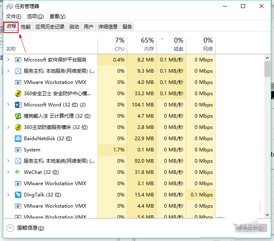The height and width of the screenshot is (241, 274).
Task: Click the 任务管理器 title bar icon
Action: [x=9, y=6]
